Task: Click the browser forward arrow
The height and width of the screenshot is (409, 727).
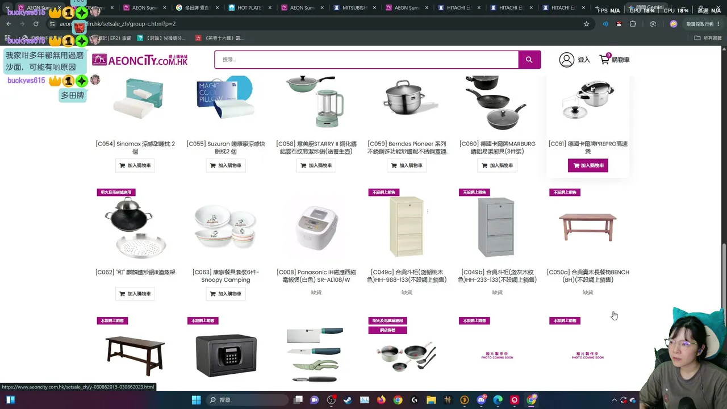Action: pos(22,24)
